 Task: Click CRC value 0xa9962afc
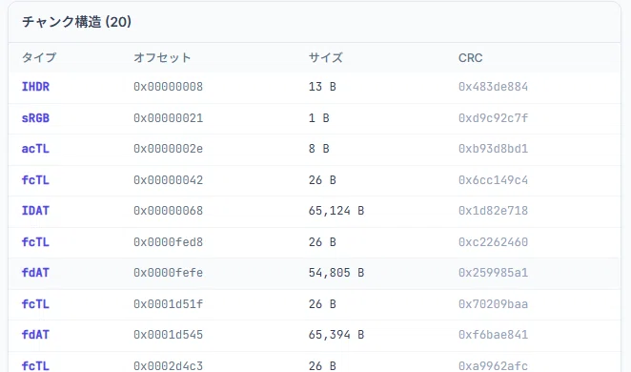click(493, 366)
